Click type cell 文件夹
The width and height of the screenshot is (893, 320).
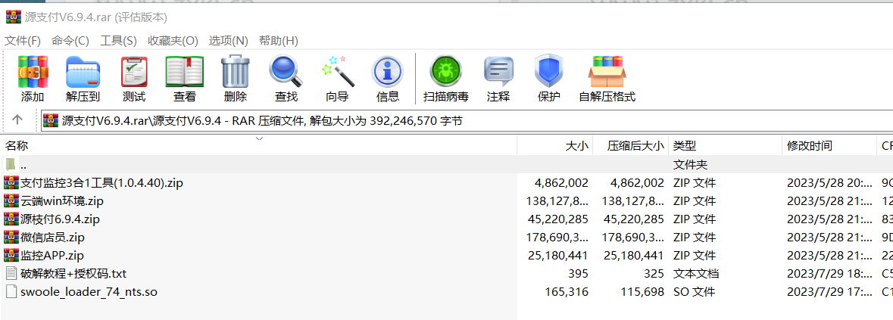[x=690, y=165]
